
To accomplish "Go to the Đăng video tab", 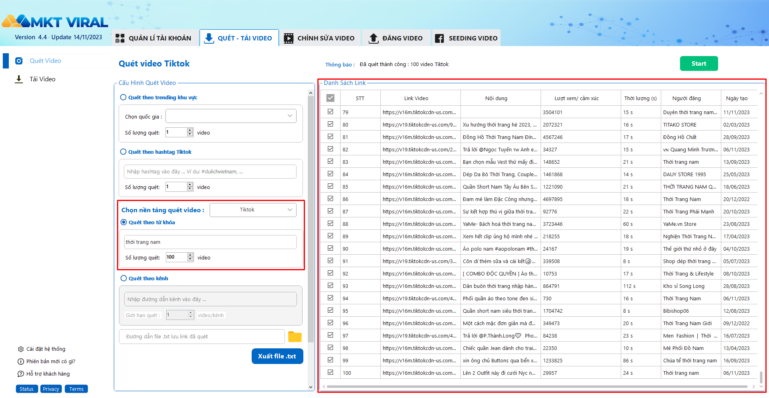I will 396,38.
